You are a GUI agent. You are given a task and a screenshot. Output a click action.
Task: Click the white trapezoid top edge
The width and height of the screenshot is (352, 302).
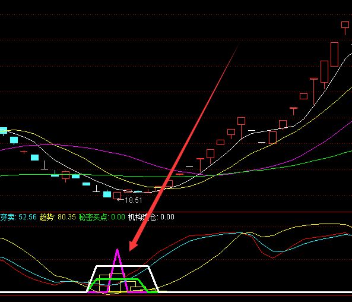tap(122, 266)
